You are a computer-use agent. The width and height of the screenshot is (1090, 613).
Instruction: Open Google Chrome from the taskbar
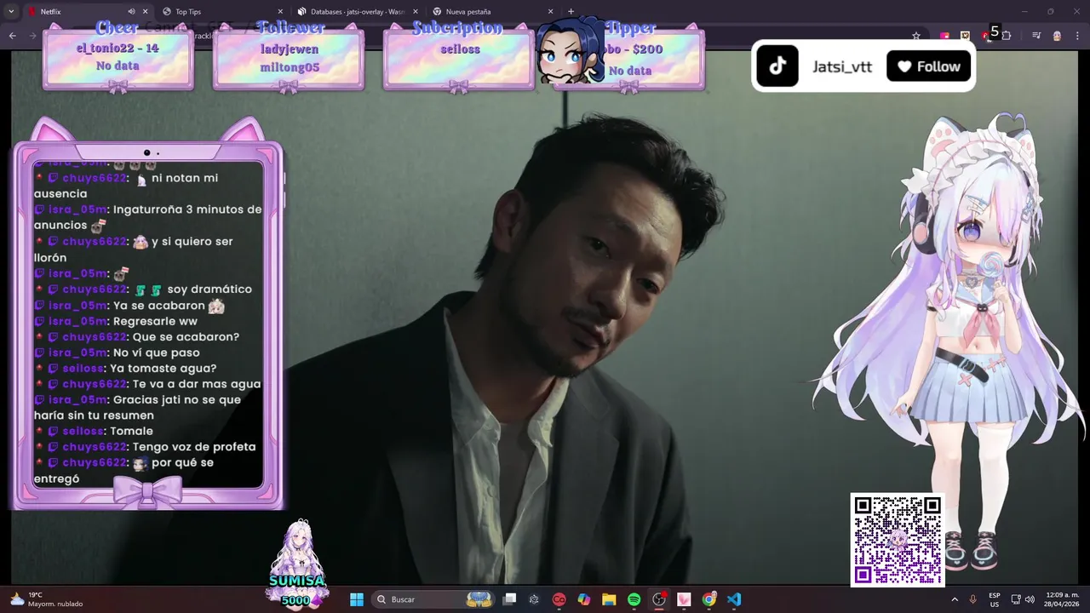coord(709,599)
